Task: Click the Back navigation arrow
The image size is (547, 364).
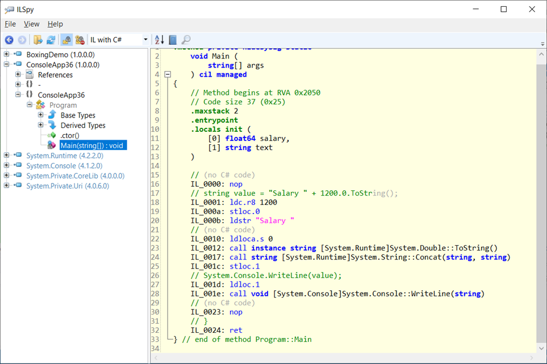Action: coord(9,40)
